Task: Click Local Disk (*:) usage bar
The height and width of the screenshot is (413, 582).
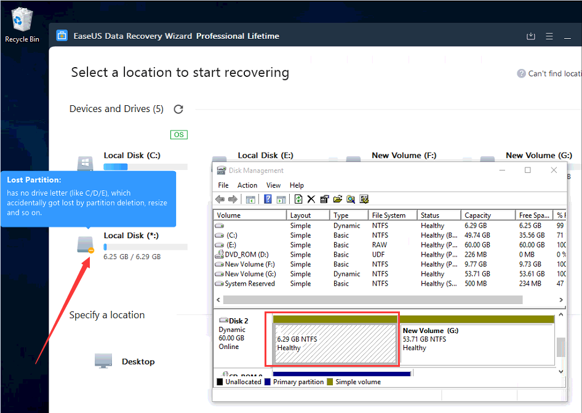Action: tap(145, 247)
